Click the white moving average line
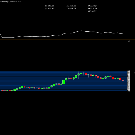 [x=61, y=35]
